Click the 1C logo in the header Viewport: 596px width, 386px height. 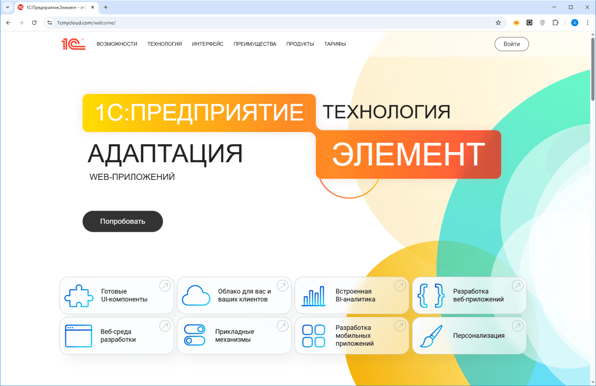73,44
